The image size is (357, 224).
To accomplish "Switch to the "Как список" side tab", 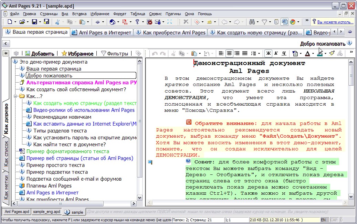I will point(6,153).
